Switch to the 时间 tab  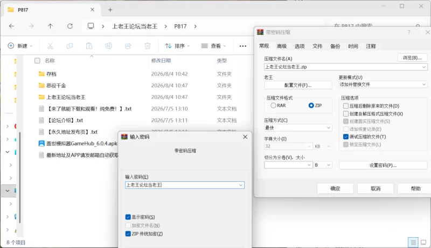point(353,46)
